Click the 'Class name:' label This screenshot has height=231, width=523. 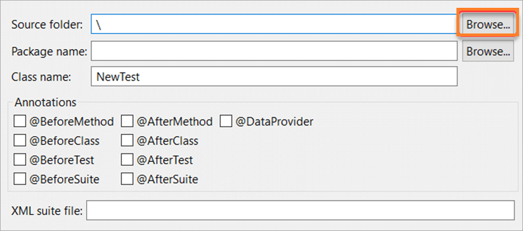tap(41, 77)
